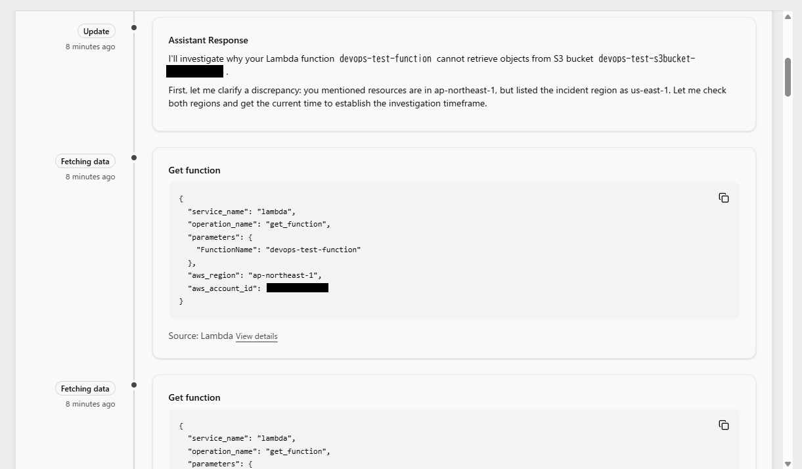Click the Assistant Response heading

(208, 40)
